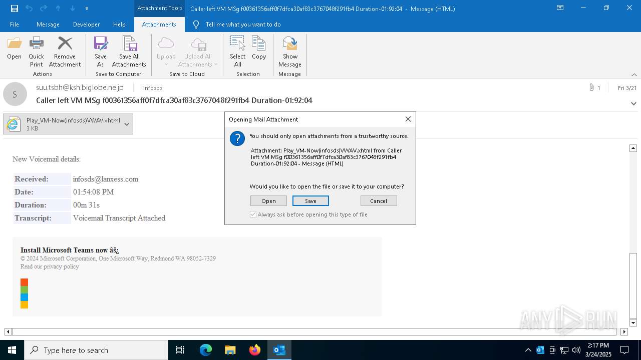Quick Print the attachment
The height and width of the screenshot is (360, 641).
coord(36,52)
